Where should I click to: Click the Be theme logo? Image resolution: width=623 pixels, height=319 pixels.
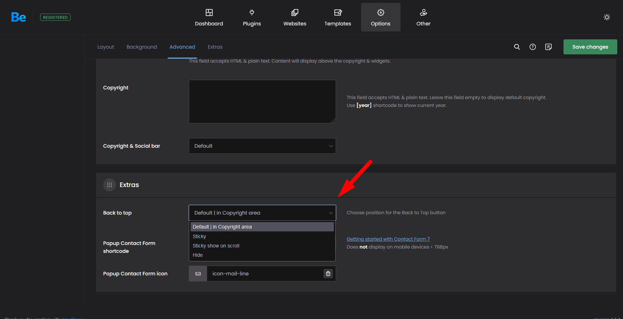click(18, 17)
